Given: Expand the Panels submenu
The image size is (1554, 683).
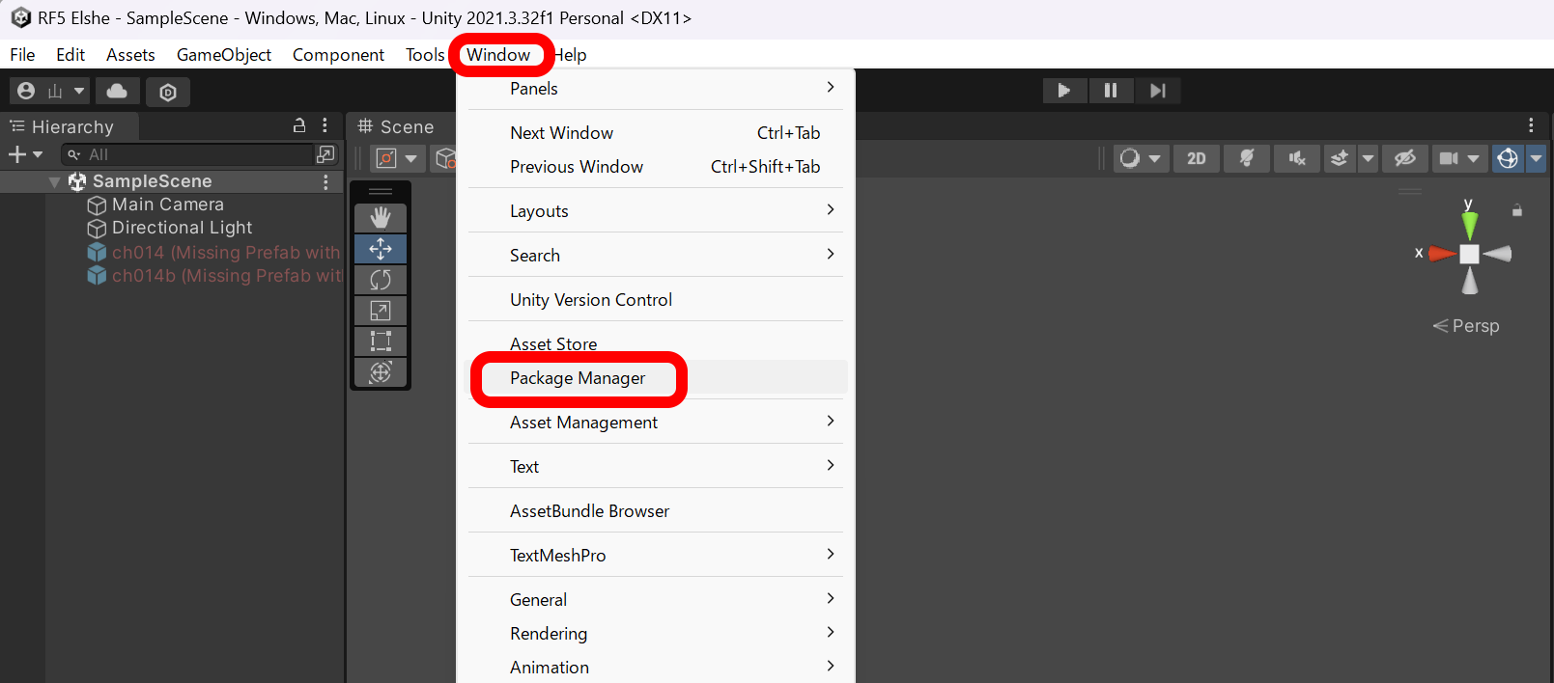Looking at the screenshot, I should click(x=656, y=89).
